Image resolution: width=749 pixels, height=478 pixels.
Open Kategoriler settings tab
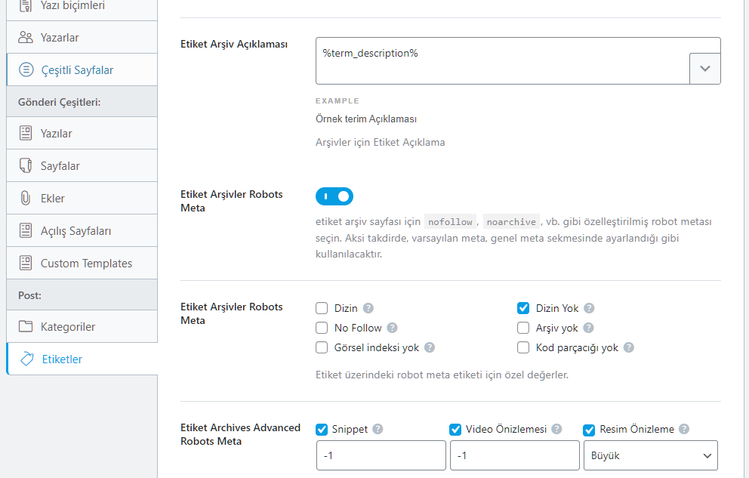pyautogui.click(x=82, y=327)
